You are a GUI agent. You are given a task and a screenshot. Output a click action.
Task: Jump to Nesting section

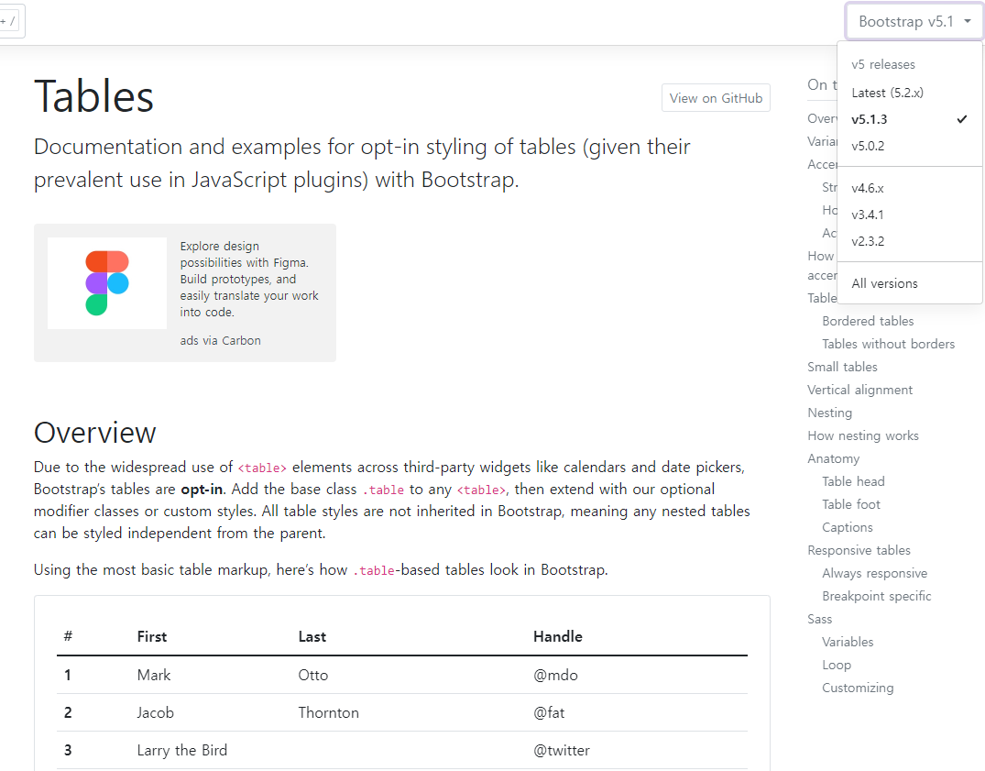coord(829,413)
